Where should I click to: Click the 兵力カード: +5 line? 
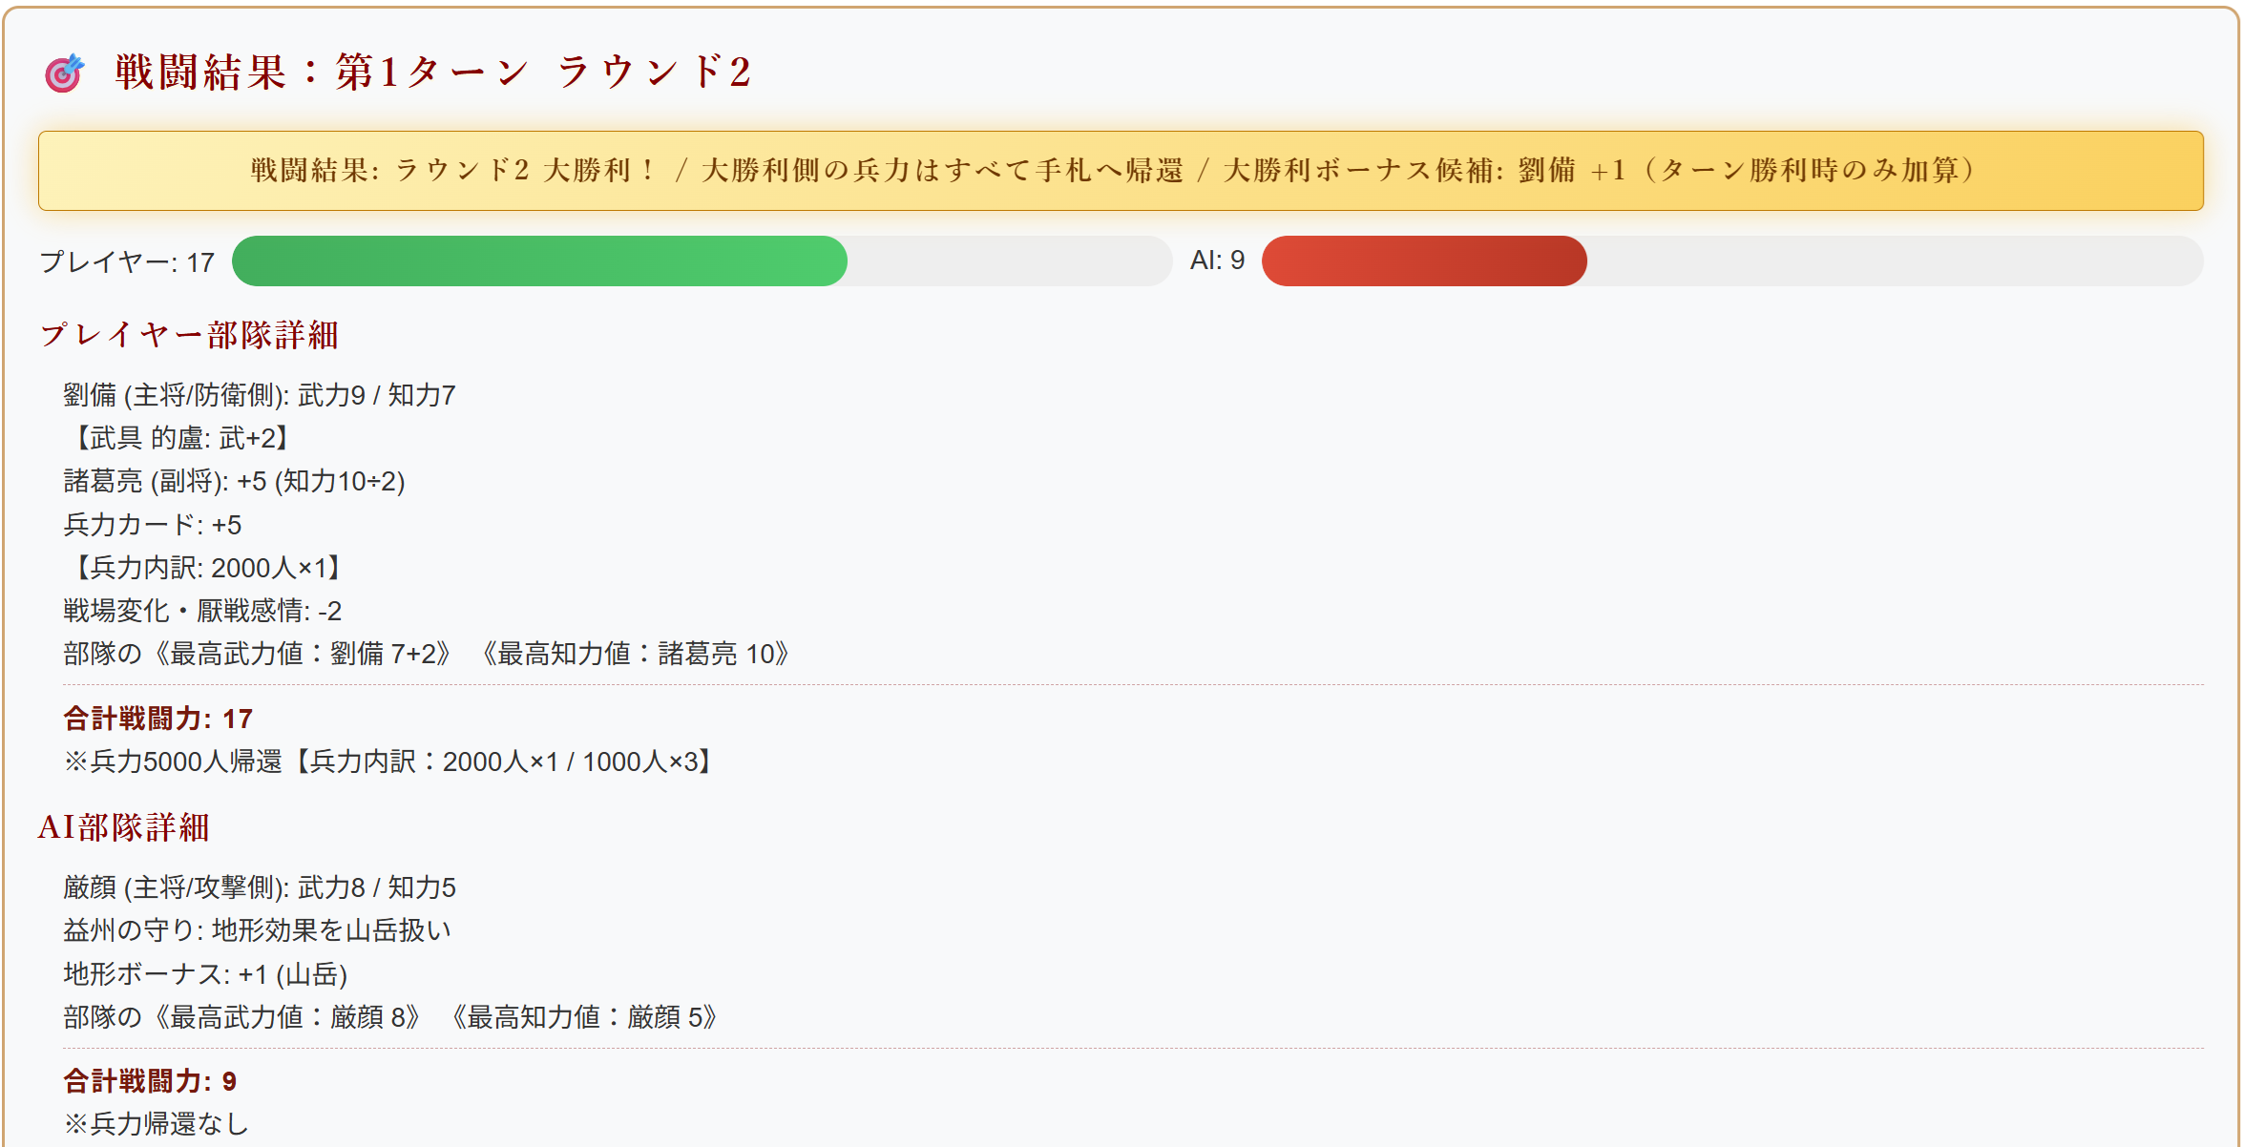point(153,525)
